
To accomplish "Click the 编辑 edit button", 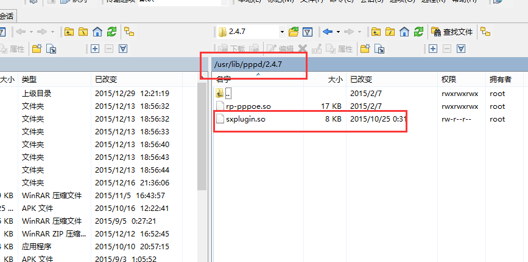I will (280, 49).
